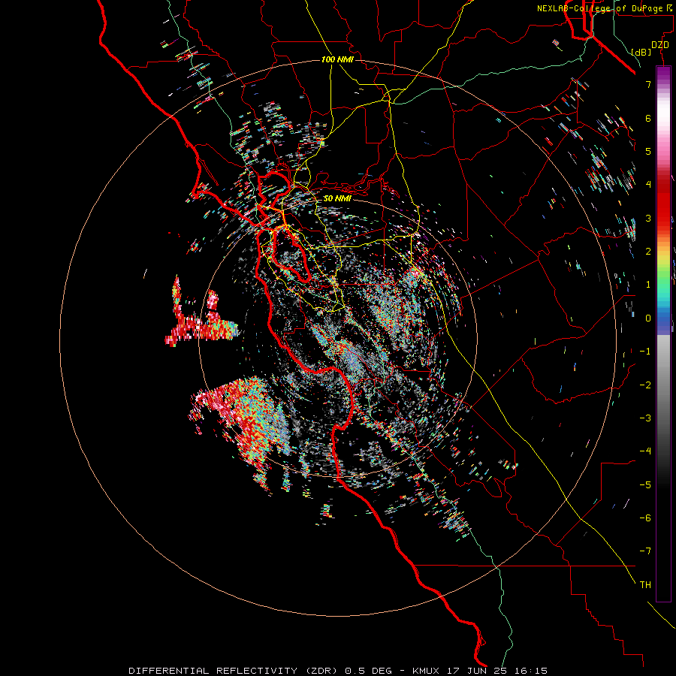Click the 50 NMI range ring label
Image resolution: width=676 pixels, height=676 pixels.
click(x=337, y=199)
